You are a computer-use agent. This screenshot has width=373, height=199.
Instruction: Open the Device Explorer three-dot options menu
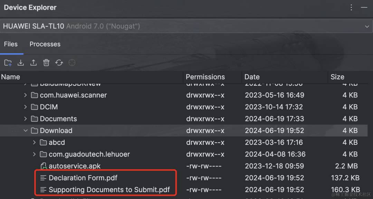tap(351, 8)
